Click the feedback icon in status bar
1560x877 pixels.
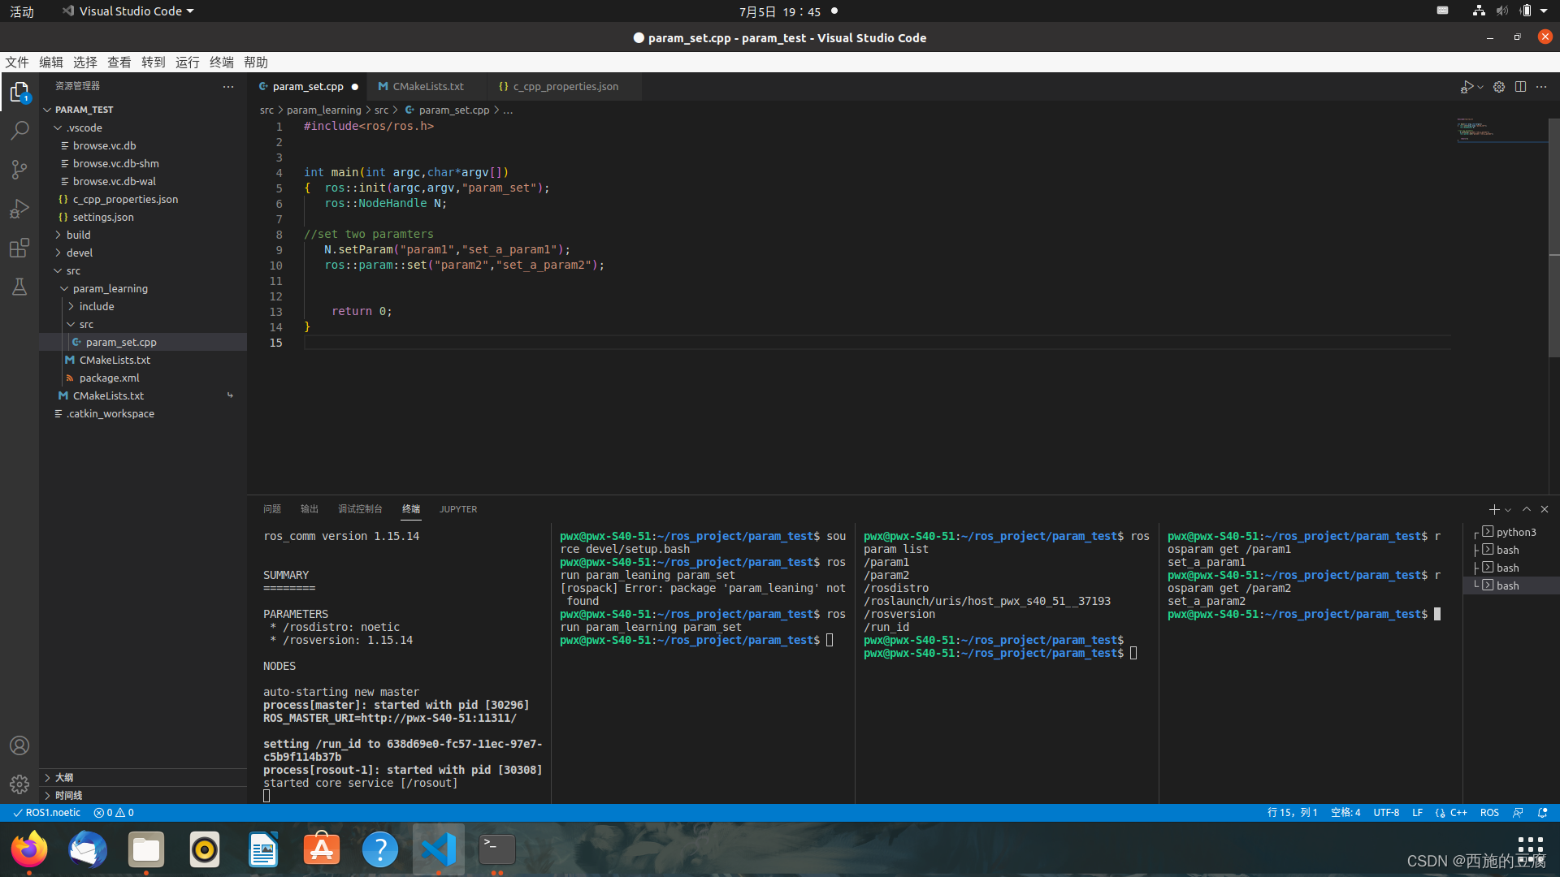coord(1518,812)
